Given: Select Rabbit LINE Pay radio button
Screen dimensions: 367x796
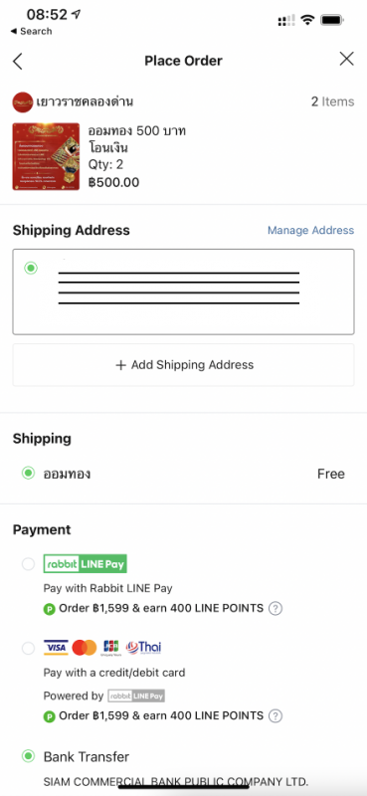Looking at the screenshot, I should point(29,564).
